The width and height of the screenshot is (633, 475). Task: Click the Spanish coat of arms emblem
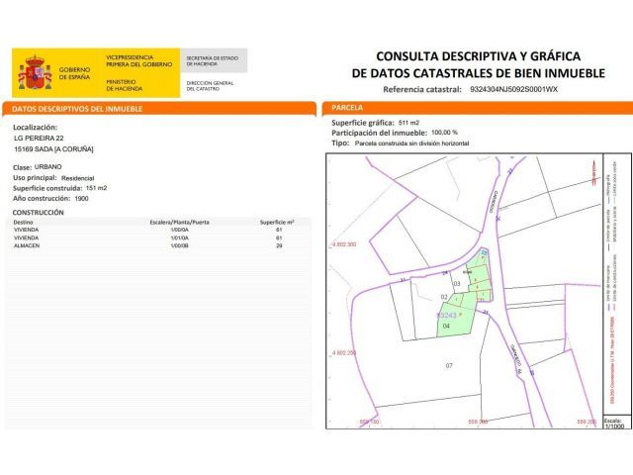35,72
